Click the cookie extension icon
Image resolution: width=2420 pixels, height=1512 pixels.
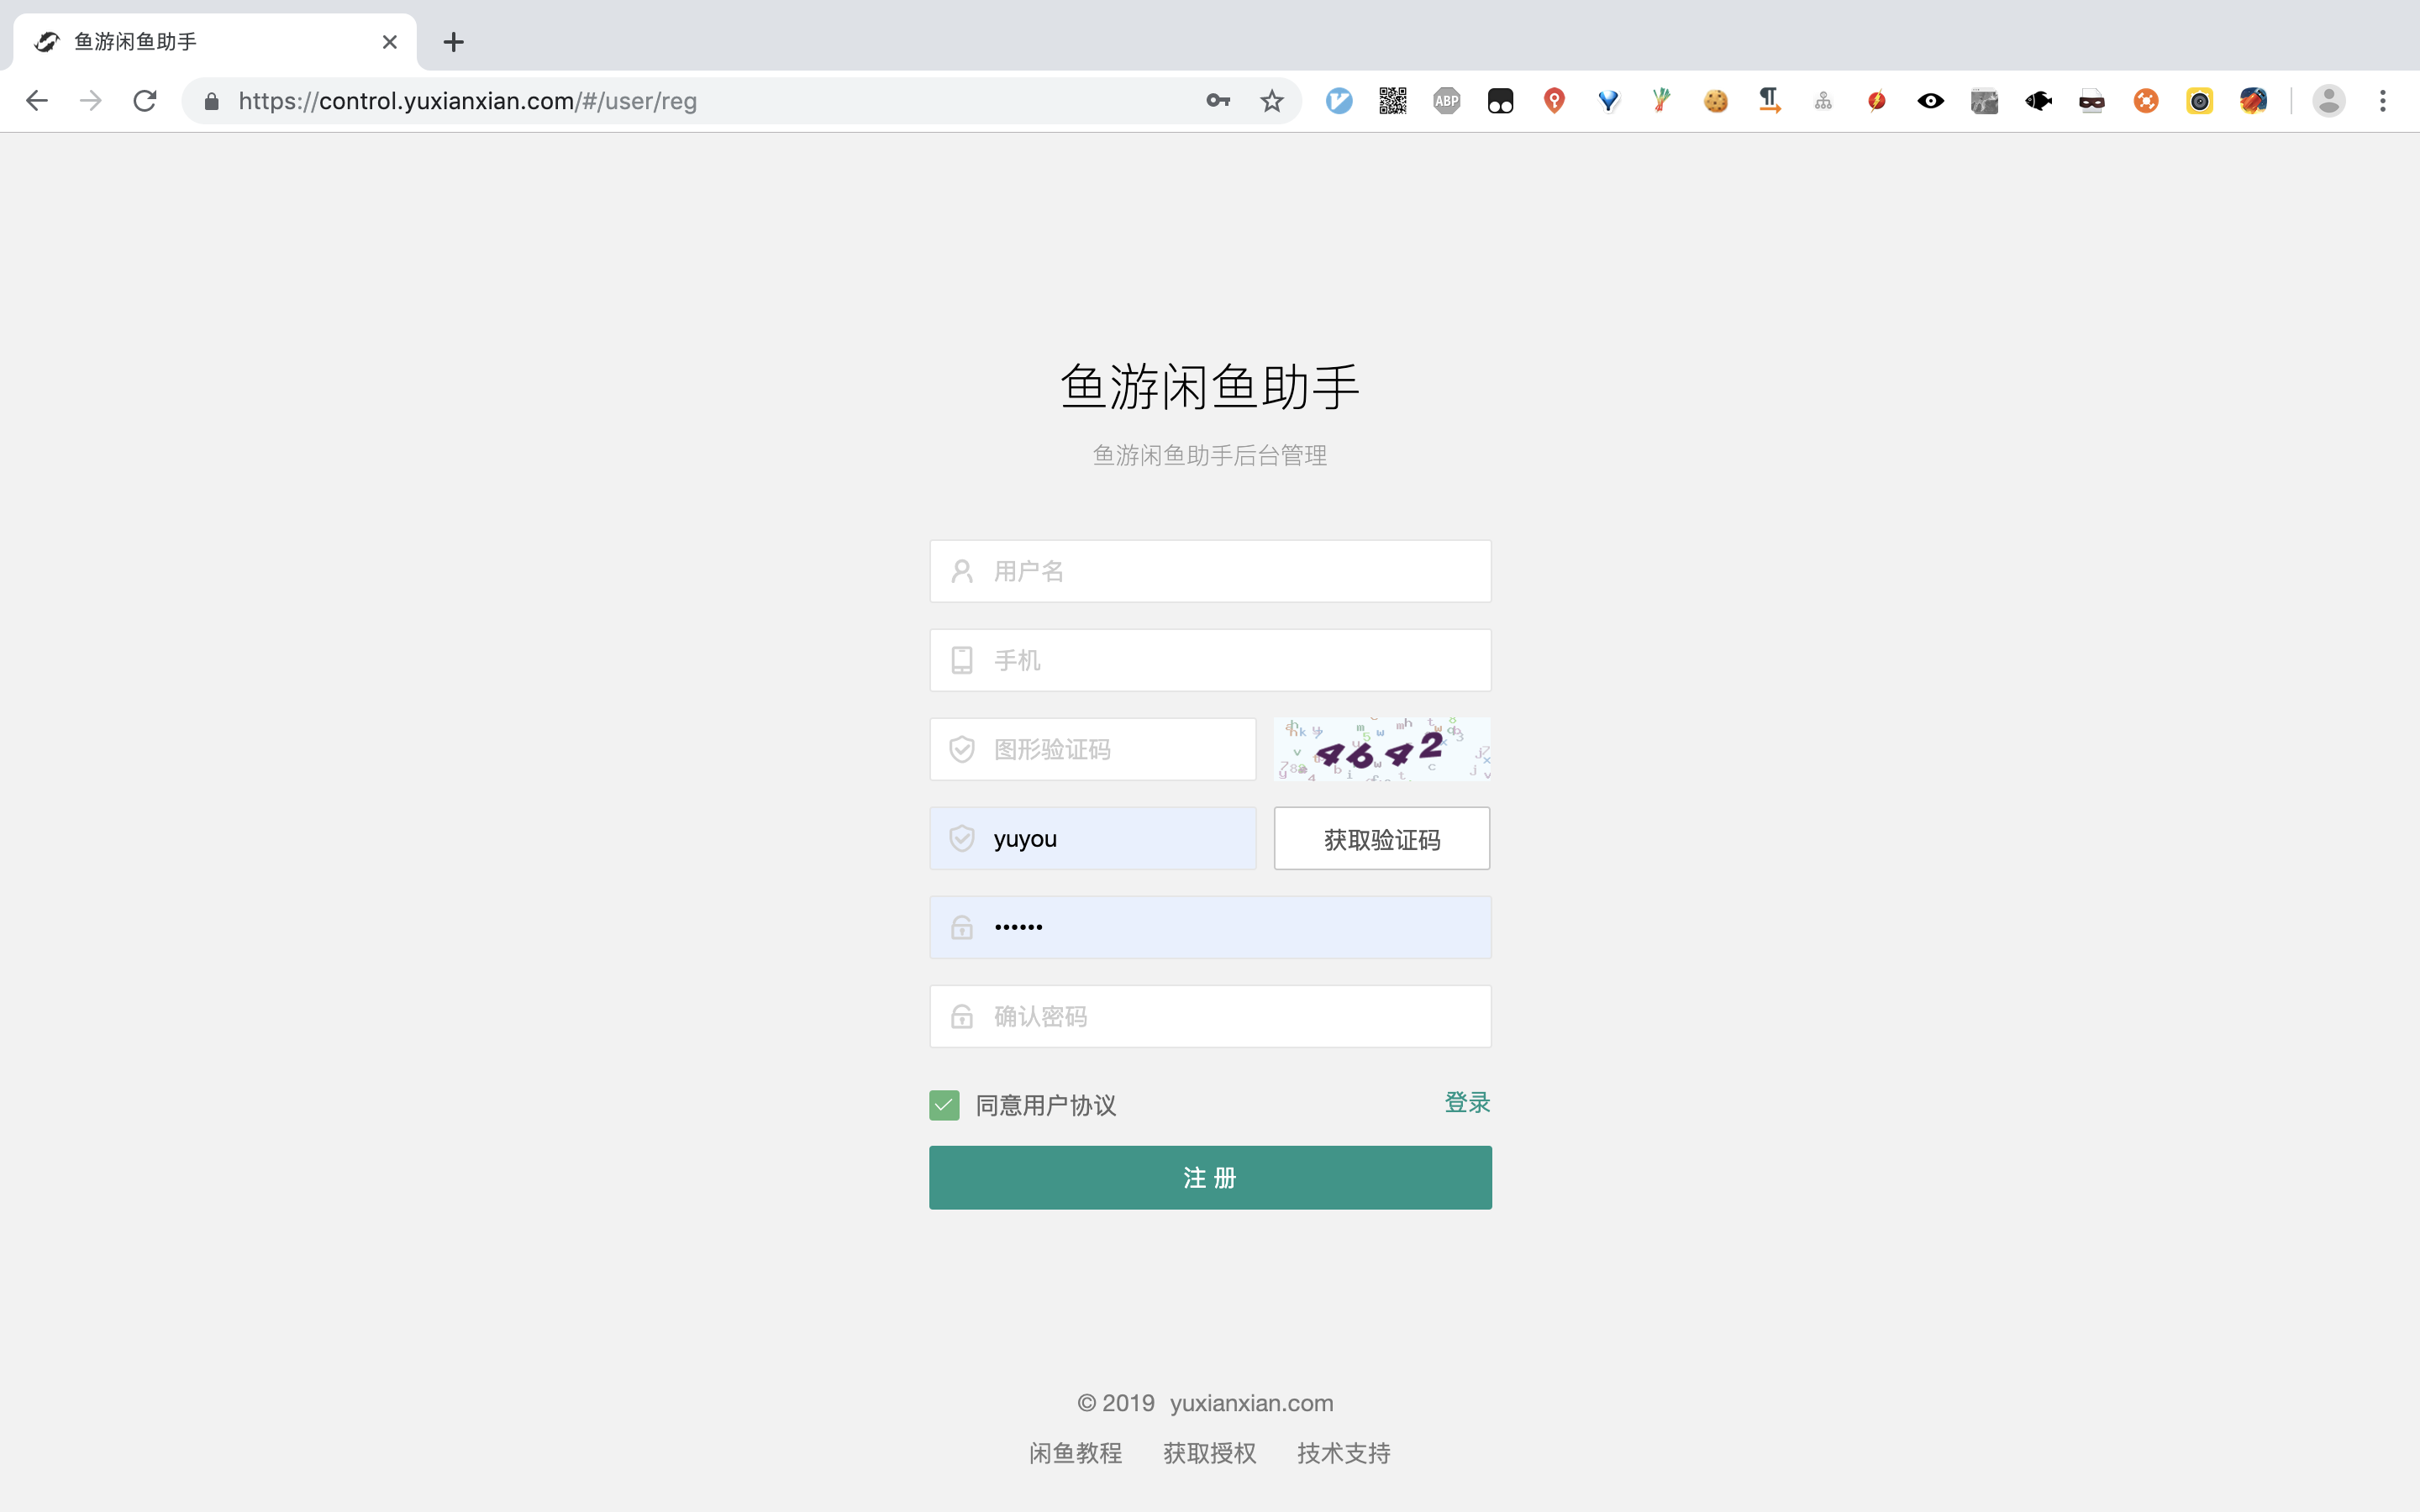1715,101
